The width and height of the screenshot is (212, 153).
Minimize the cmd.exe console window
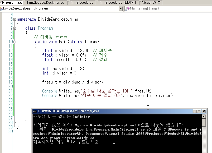pyautogui.click(x=195, y=111)
